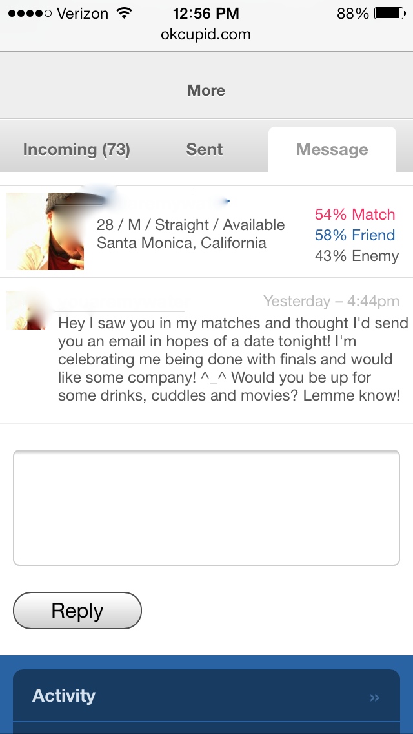Click the 58% Friend percentage

pyautogui.click(x=355, y=235)
